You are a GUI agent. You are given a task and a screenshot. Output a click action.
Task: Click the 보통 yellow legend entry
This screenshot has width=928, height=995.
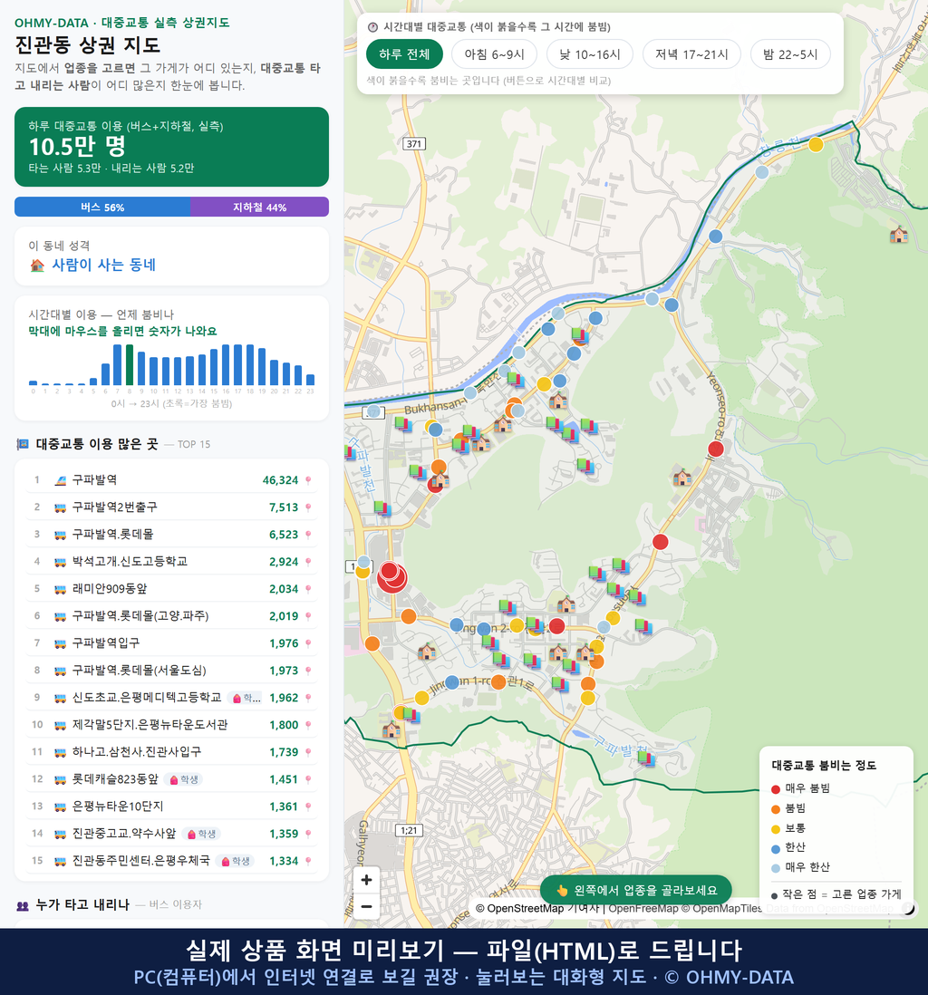point(788,828)
